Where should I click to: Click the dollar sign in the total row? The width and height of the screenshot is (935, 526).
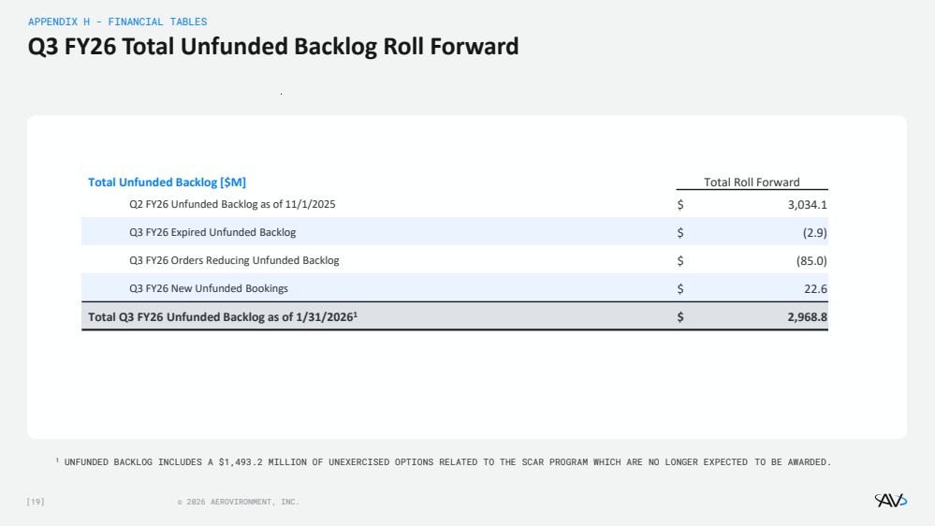coord(680,317)
